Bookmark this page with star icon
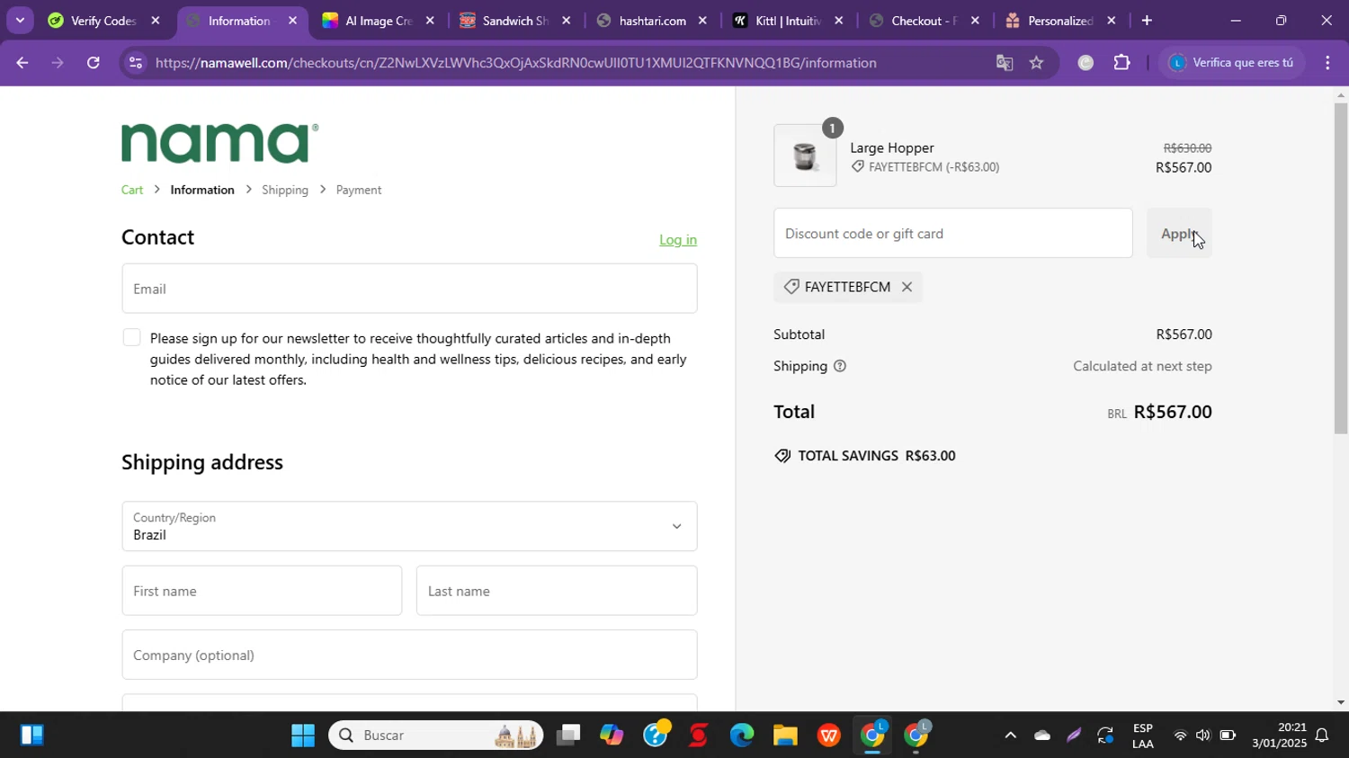Image resolution: width=1349 pixels, height=758 pixels. coord(1036,63)
